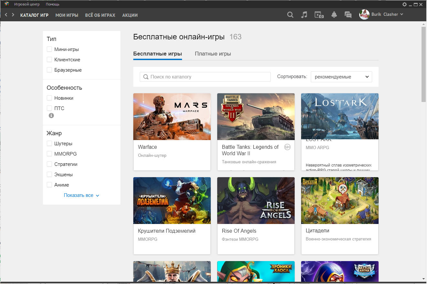Open the рекомендуемые sort dropdown
The height and width of the screenshot is (284, 427).
pyautogui.click(x=341, y=77)
